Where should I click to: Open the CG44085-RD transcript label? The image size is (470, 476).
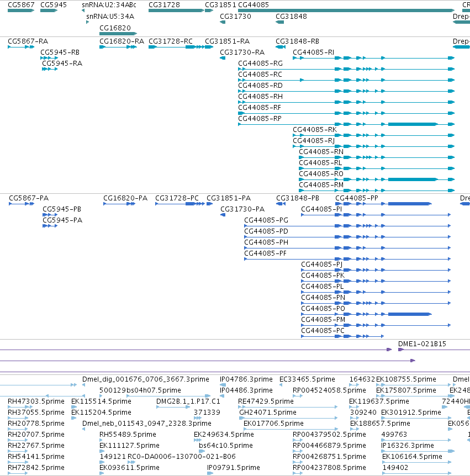tap(260, 86)
